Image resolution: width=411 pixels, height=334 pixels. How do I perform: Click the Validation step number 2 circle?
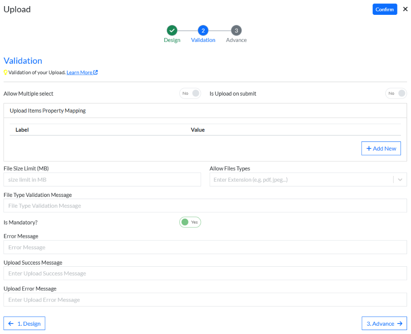pos(203,31)
